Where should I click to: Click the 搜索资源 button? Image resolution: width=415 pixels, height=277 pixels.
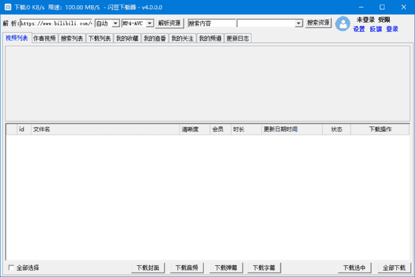click(x=318, y=23)
